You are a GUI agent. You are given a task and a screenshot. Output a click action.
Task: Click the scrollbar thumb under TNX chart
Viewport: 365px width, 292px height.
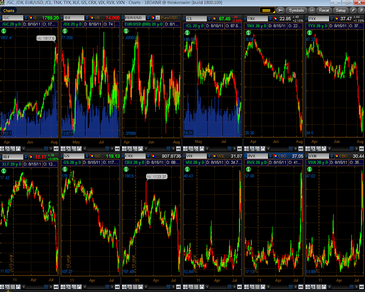coord(290,149)
